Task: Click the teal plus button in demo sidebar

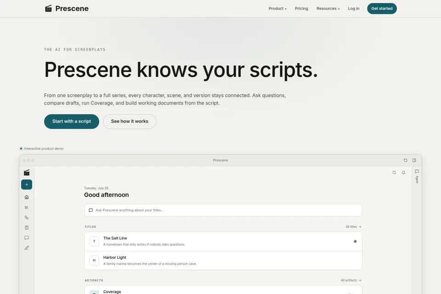Action: (x=27, y=185)
